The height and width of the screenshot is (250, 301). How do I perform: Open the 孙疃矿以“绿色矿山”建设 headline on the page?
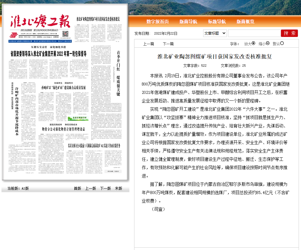[64, 88]
